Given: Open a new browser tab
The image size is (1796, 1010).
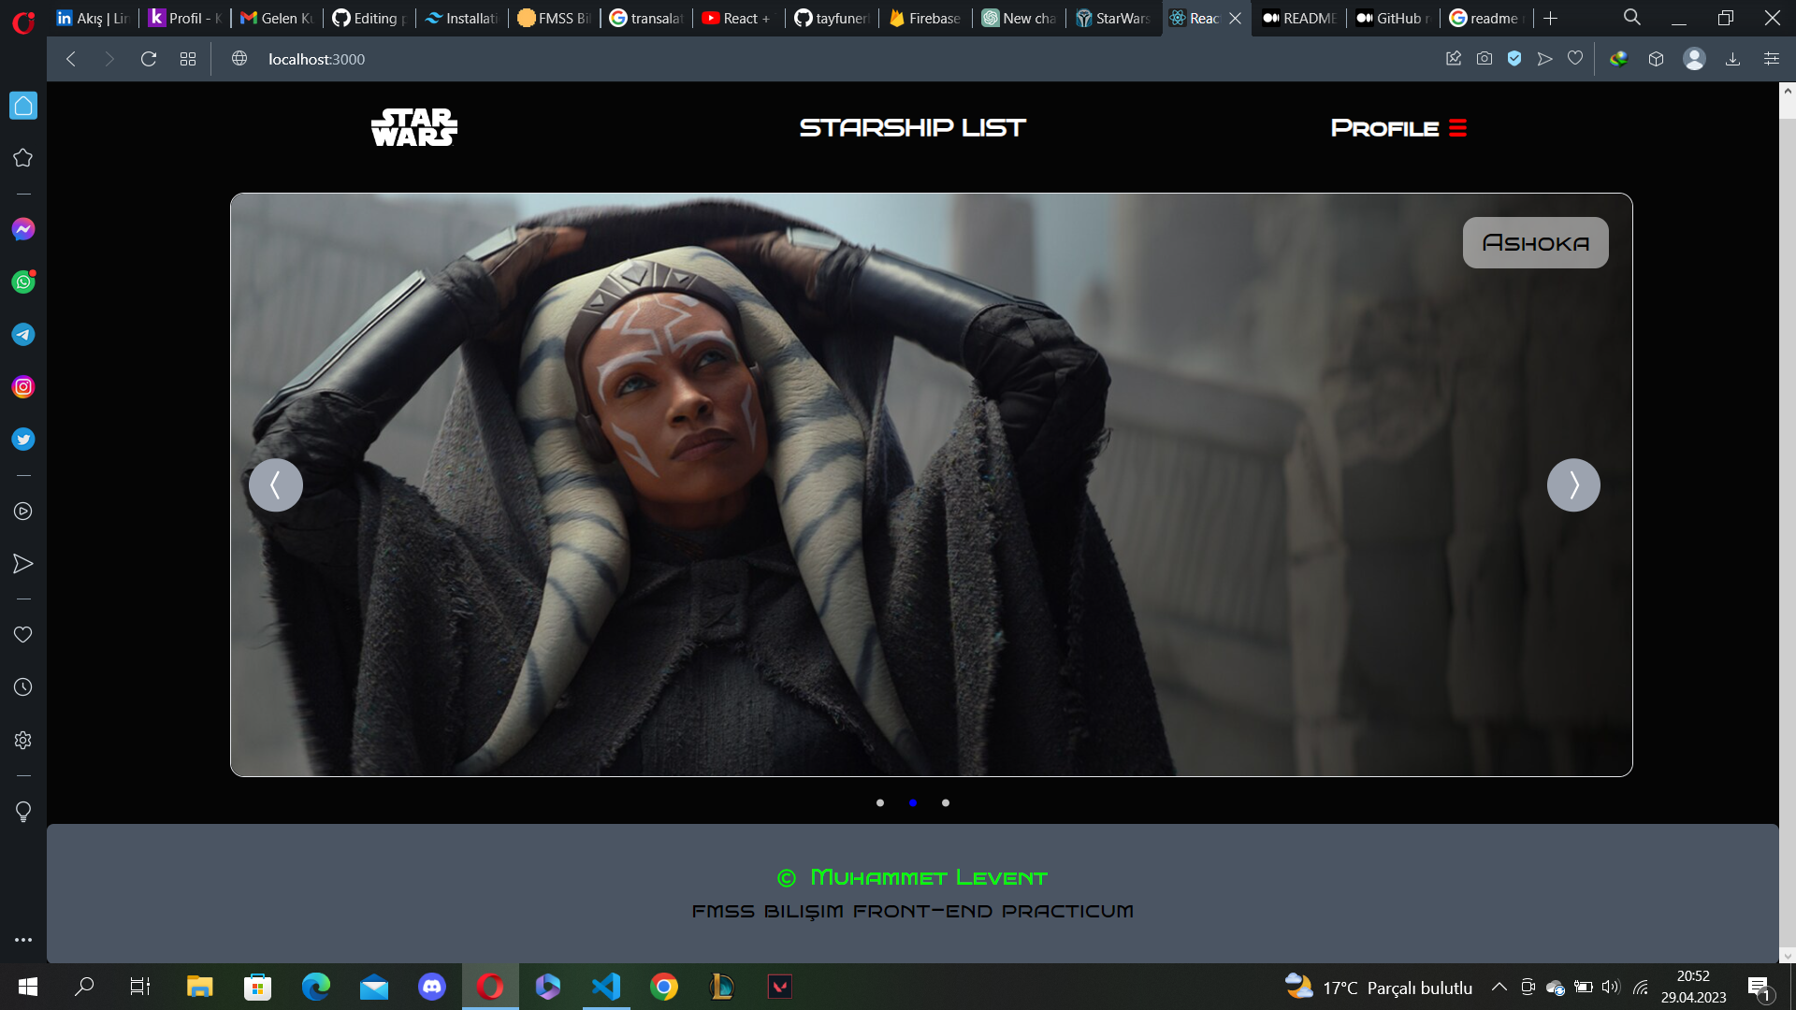Looking at the screenshot, I should click(x=1551, y=18).
